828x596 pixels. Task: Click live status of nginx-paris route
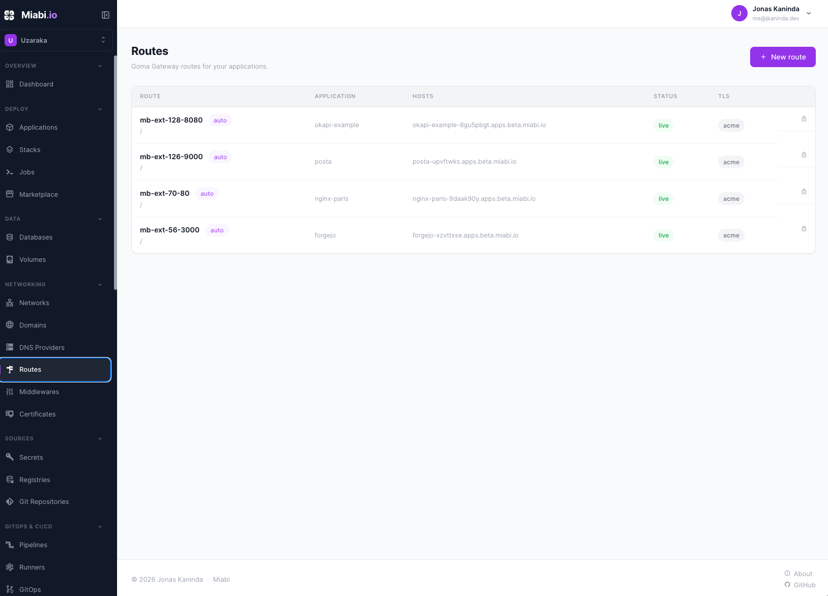(x=664, y=199)
